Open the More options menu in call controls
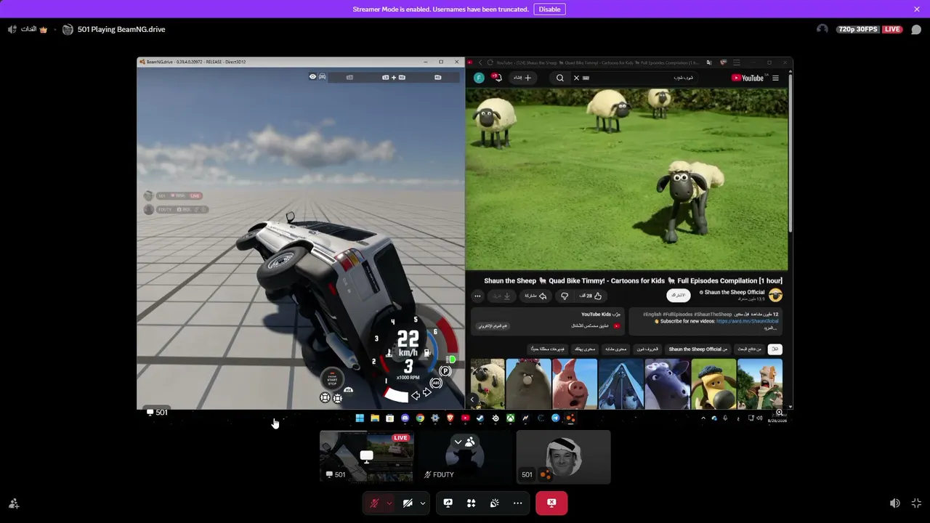930x523 pixels. click(x=518, y=503)
